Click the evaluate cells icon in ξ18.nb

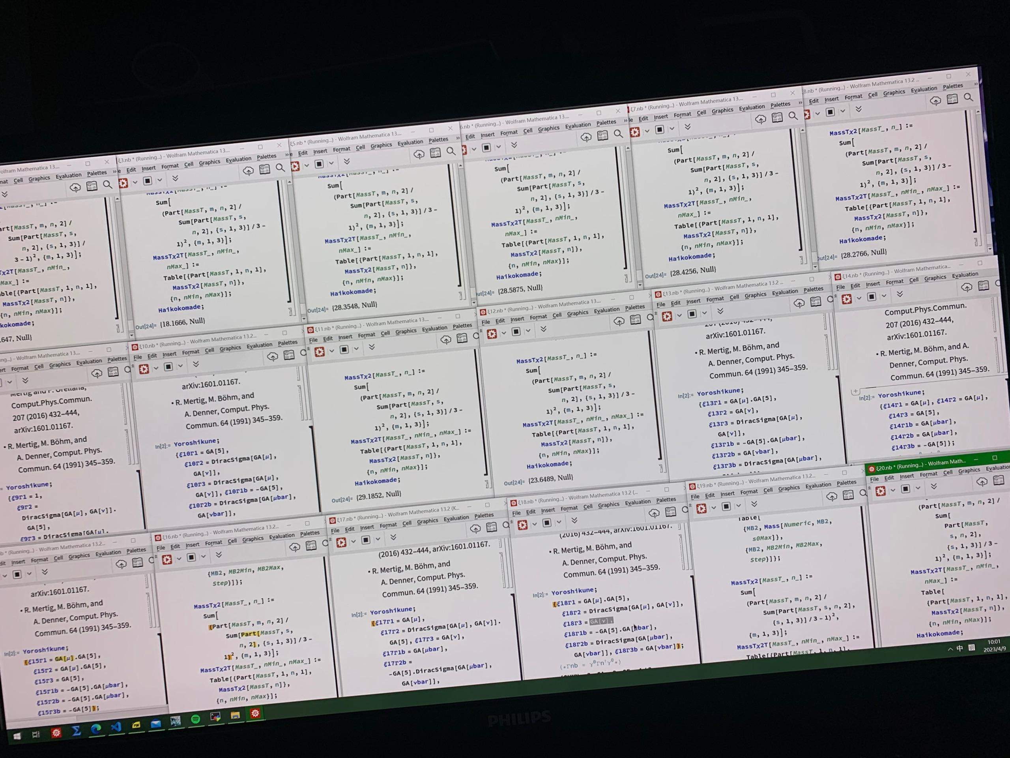pyautogui.click(x=522, y=525)
